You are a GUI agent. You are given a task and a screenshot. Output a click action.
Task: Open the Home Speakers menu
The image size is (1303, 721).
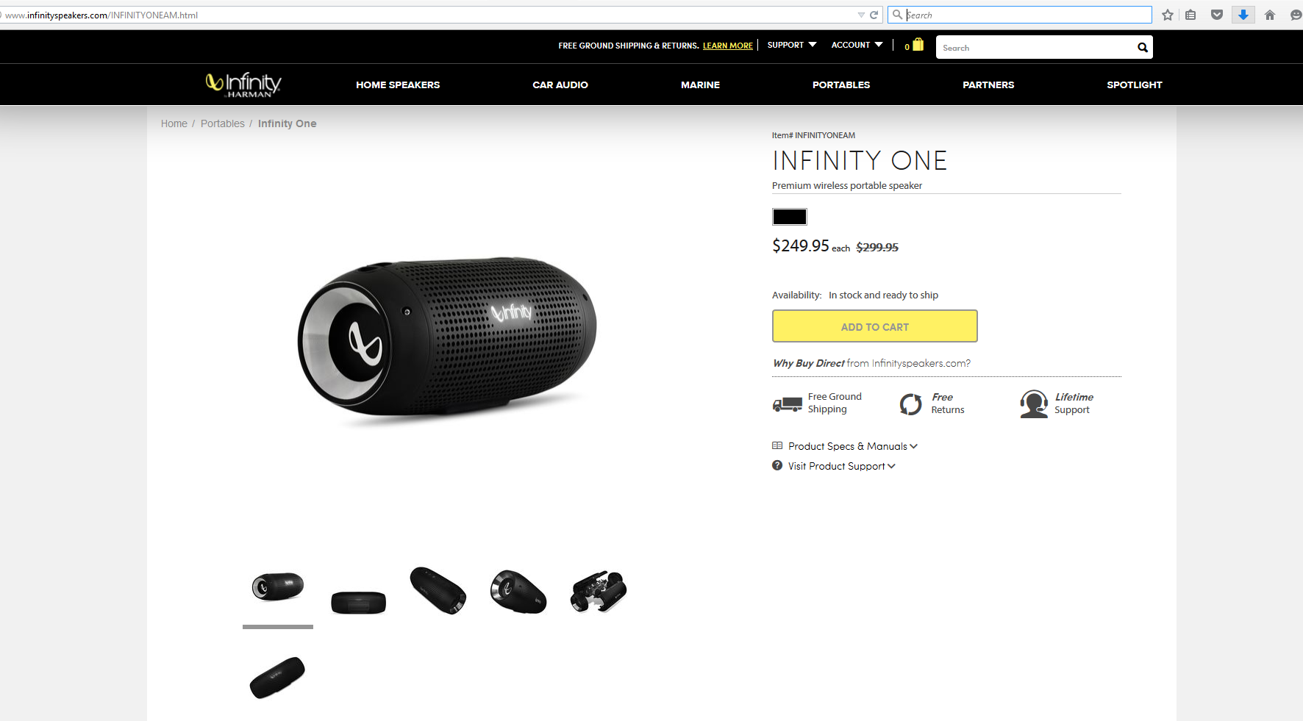click(398, 85)
